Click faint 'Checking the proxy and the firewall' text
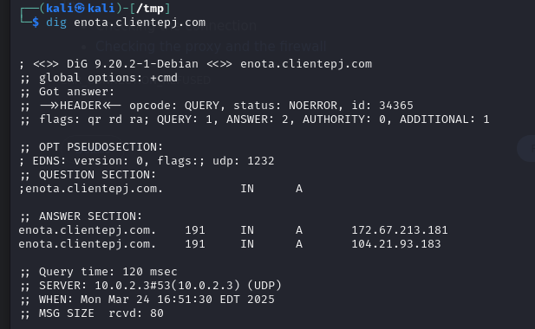Screen dimensions: 535x329 (211, 46)
